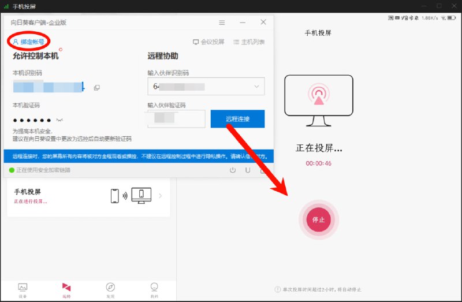
Task: Click the info icon beside time limit notice
Action: [278, 289]
